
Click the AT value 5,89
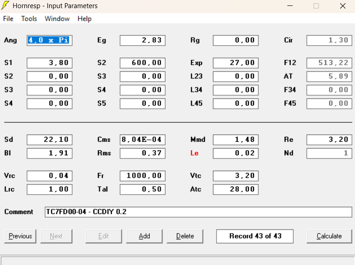tap(329, 76)
